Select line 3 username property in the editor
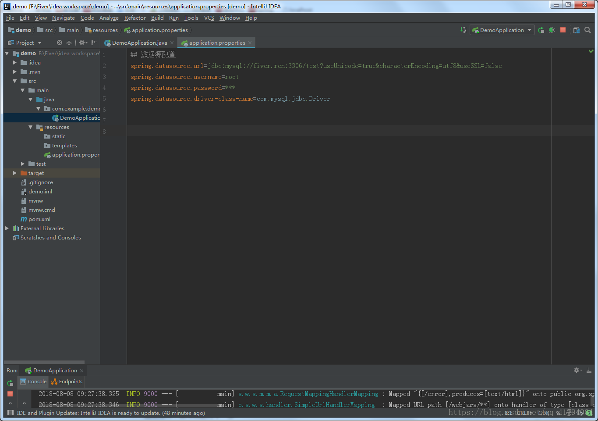This screenshot has height=421, width=598. tap(184, 76)
